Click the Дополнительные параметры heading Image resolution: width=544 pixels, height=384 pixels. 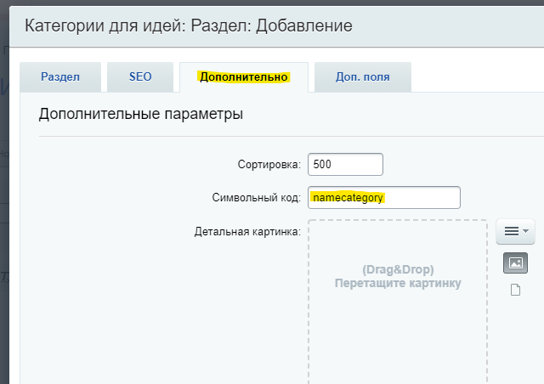pos(141,114)
